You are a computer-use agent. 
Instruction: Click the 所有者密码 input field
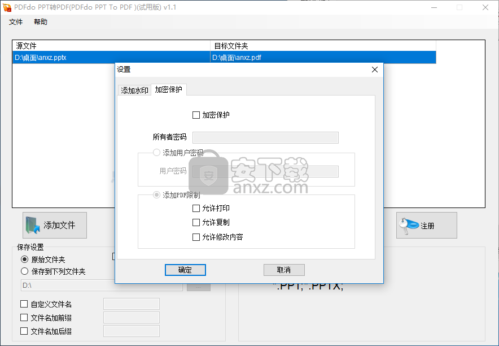click(x=265, y=137)
